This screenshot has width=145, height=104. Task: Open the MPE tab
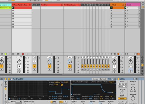click(x=110, y=79)
